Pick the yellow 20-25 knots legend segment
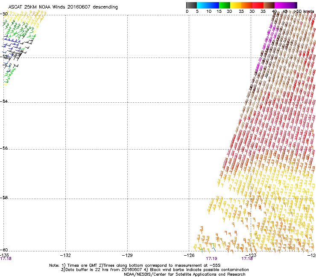Image resolution: width=316 pixels, height=277 pixels. [x=236, y=5]
